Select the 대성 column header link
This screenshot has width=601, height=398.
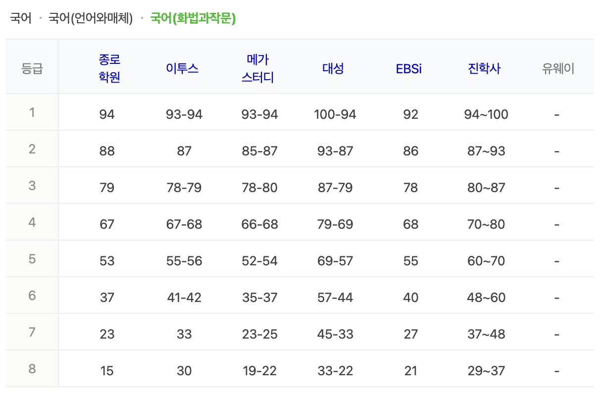pos(333,68)
